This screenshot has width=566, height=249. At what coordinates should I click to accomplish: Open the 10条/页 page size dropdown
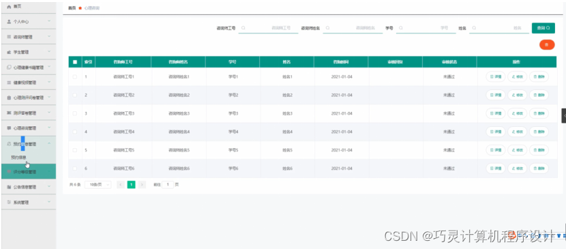coord(98,185)
